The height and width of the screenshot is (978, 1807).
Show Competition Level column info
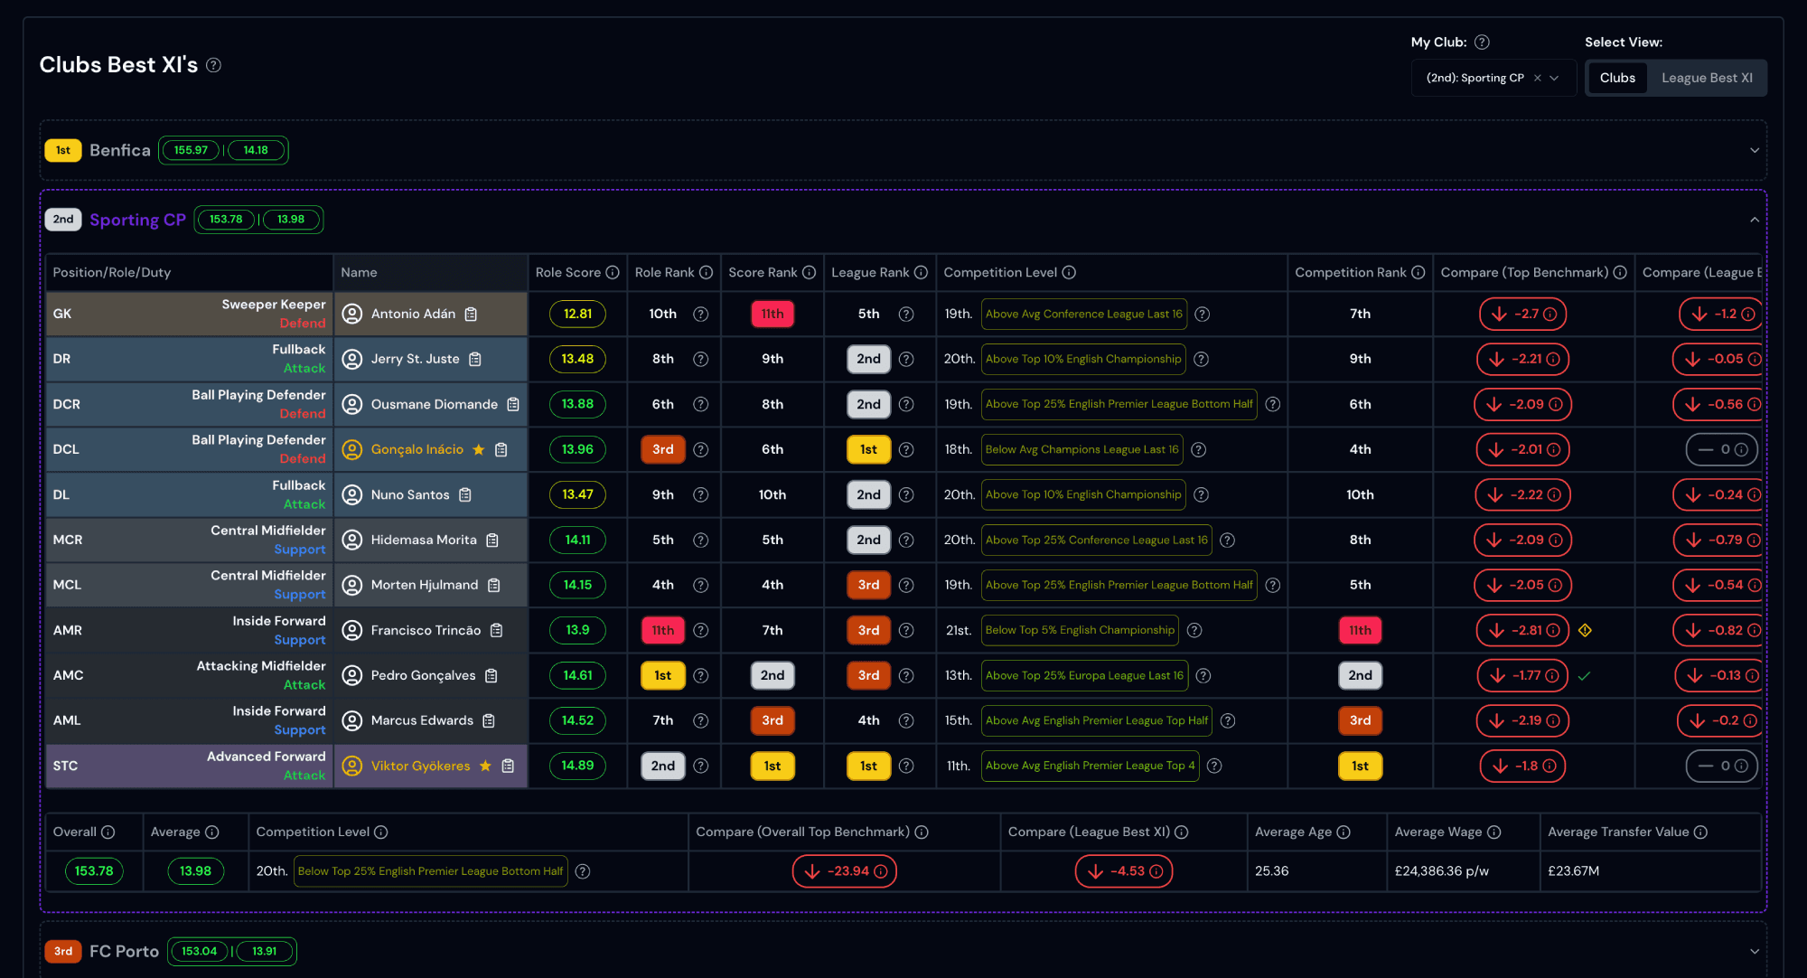(1069, 272)
